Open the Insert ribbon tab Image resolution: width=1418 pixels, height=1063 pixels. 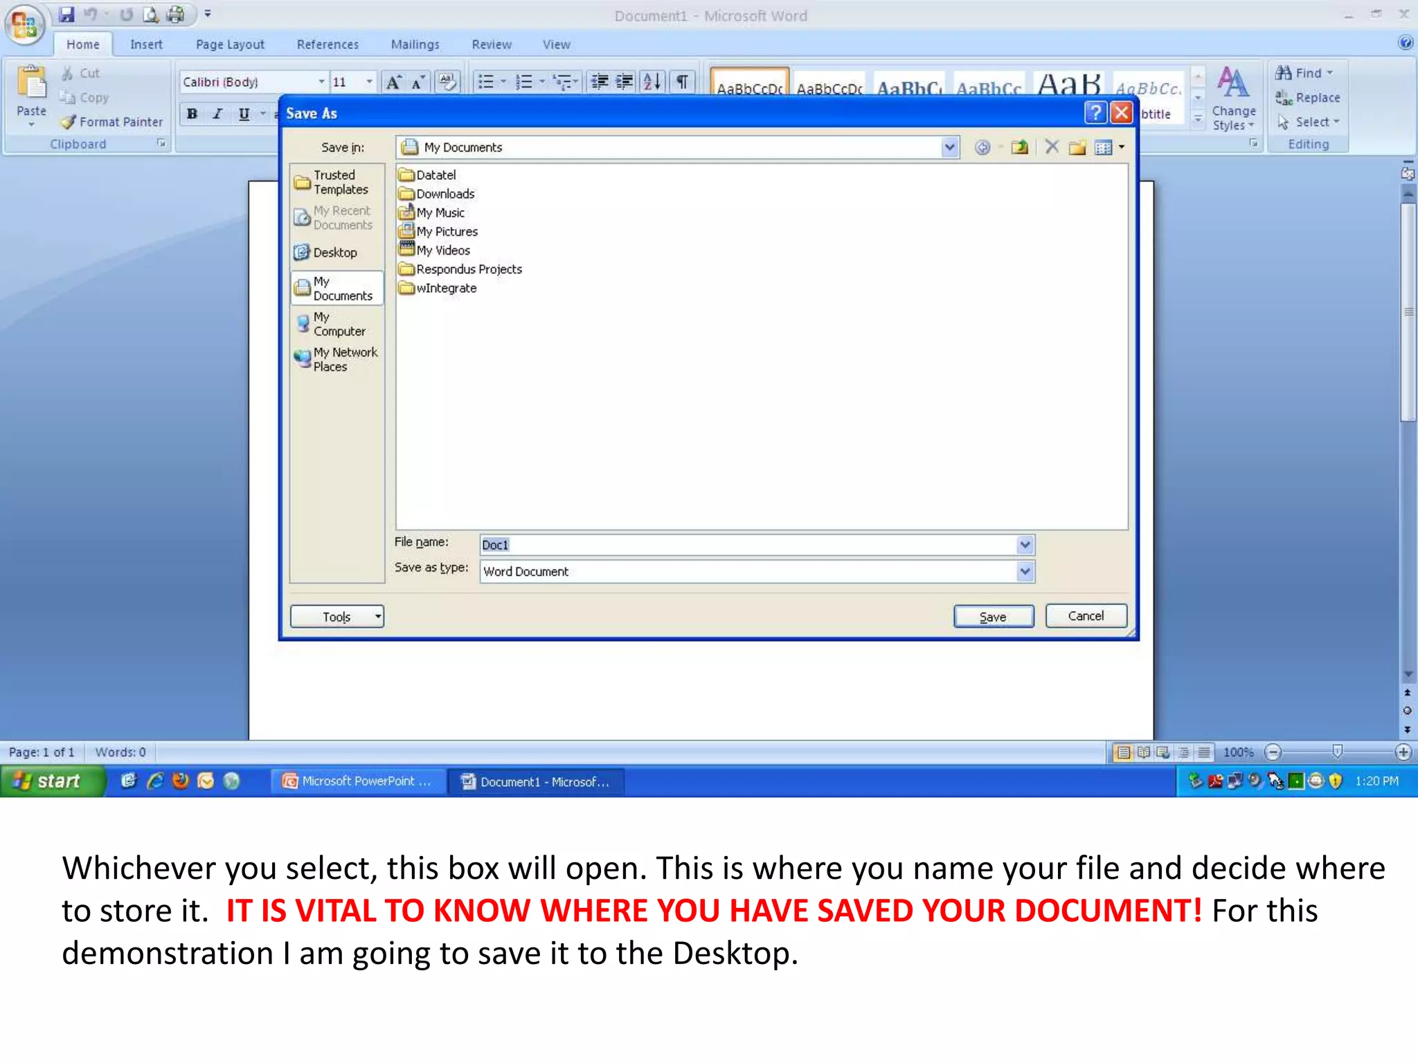click(x=146, y=44)
